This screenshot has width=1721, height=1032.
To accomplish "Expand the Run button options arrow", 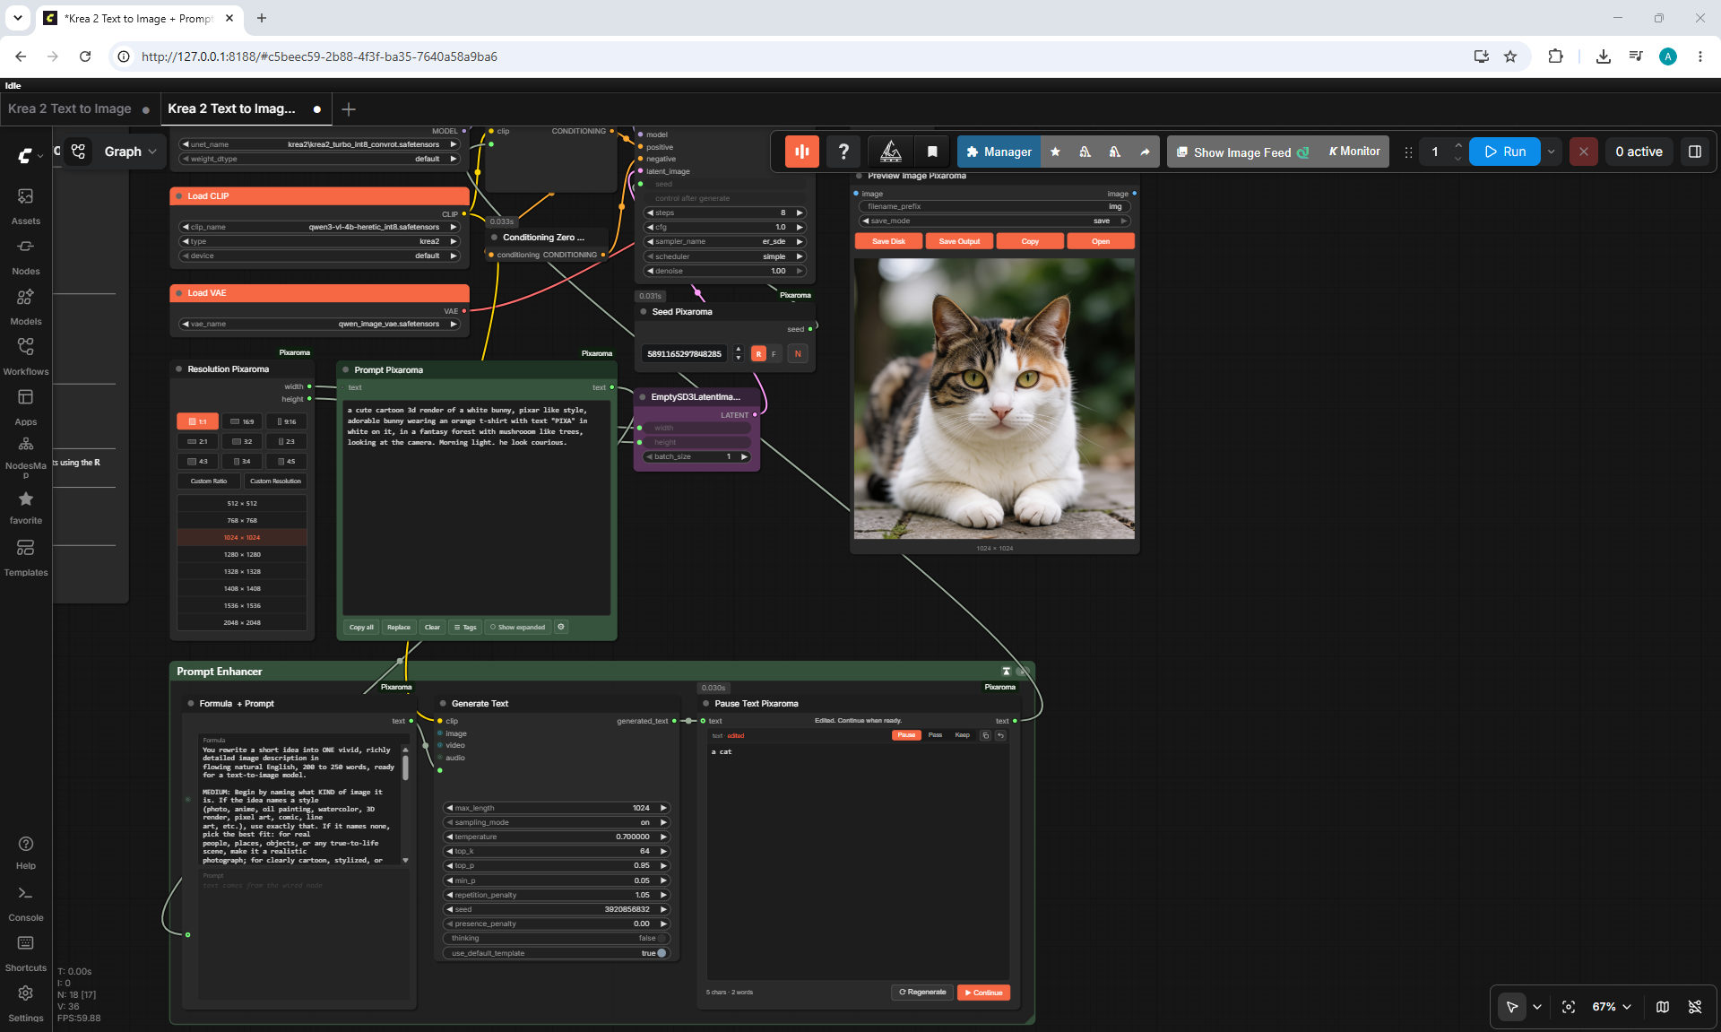I will coord(1552,152).
